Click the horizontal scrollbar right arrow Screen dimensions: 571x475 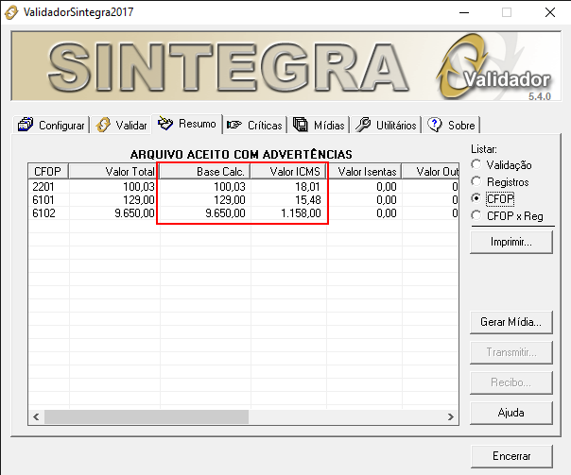(x=451, y=416)
